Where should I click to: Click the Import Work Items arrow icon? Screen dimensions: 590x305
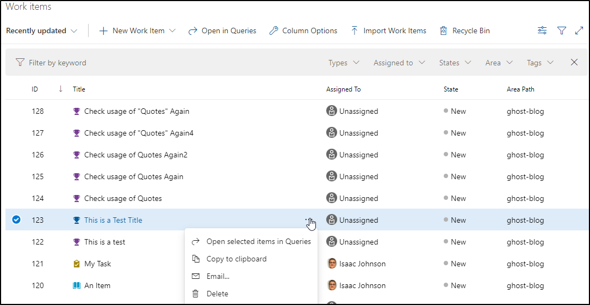pyautogui.click(x=354, y=31)
